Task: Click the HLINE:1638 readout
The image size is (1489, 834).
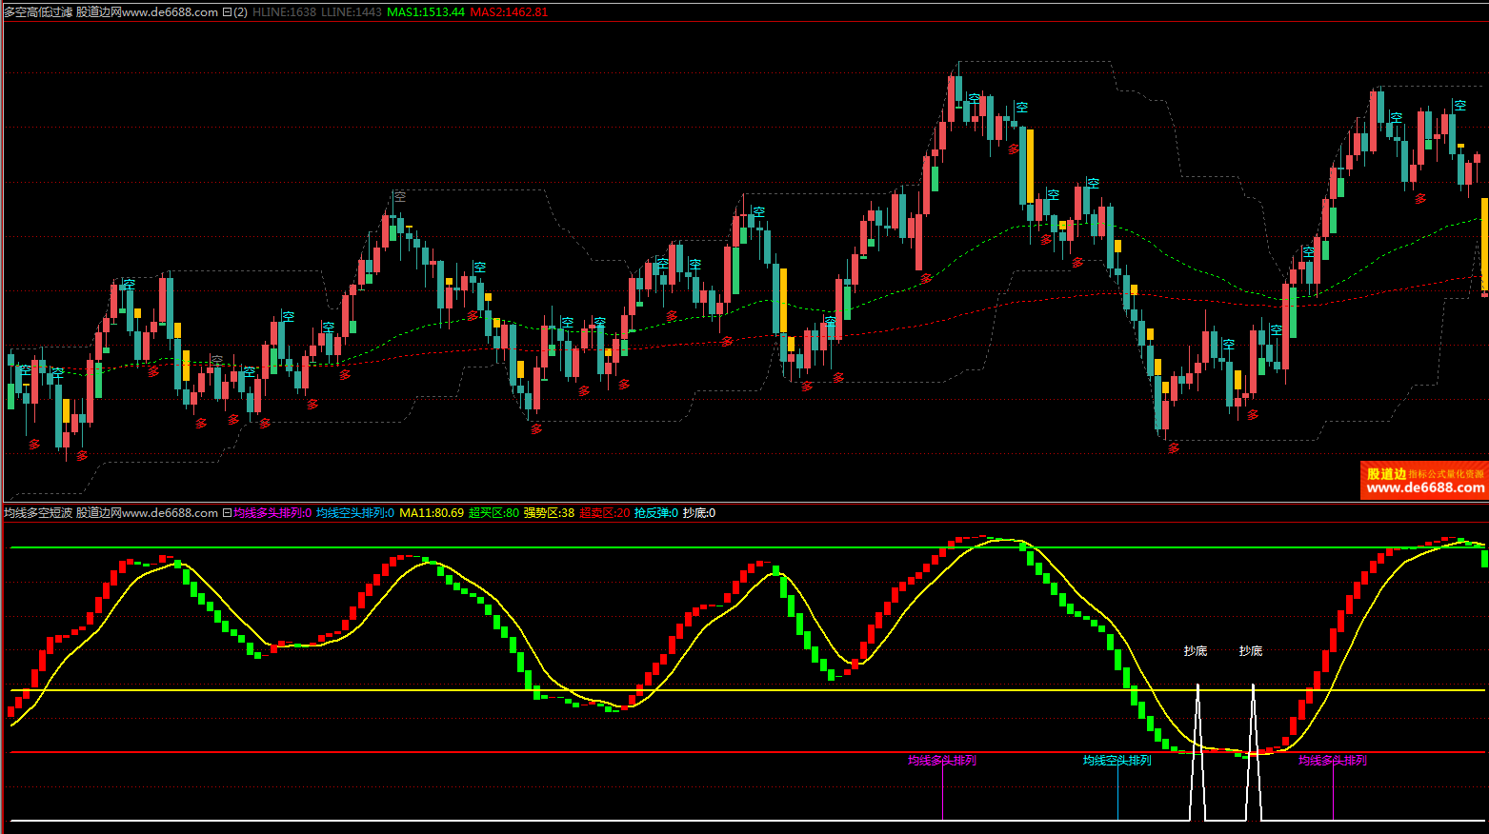Action: (284, 12)
